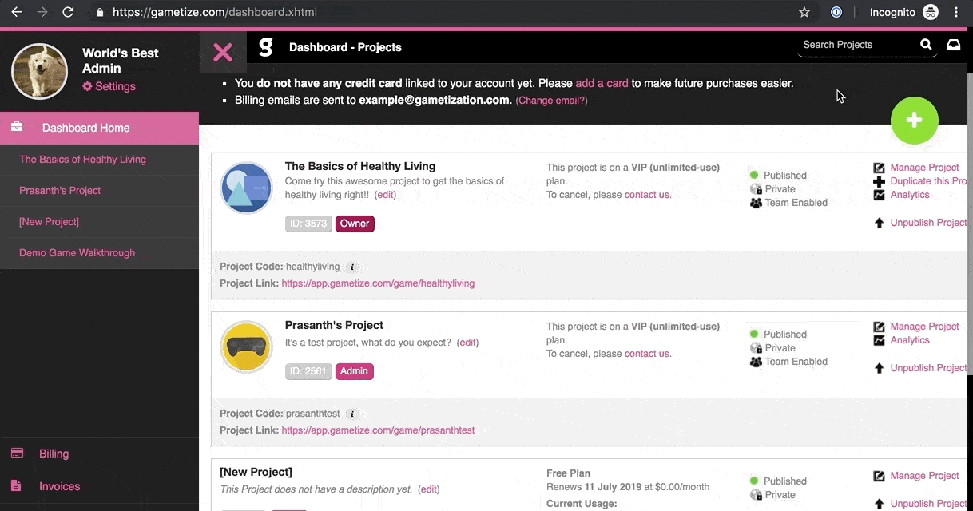Click the Owner role badge
The width and height of the screenshot is (973, 511).
click(355, 224)
